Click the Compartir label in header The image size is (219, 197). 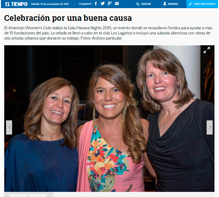coord(85,4)
